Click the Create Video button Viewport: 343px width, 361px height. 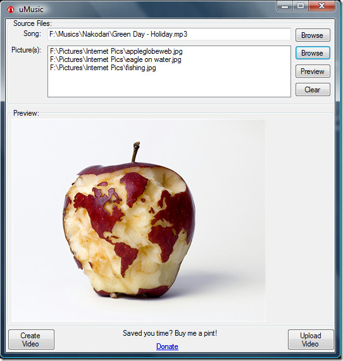(x=32, y=340)
